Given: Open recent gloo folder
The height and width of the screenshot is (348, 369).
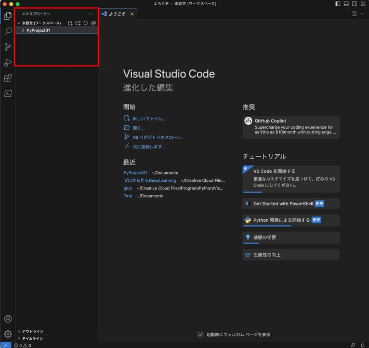Looking at the screenshot, I should 128,188.
